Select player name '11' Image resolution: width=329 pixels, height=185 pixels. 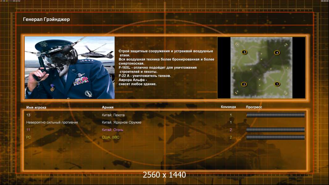point(28,130)
